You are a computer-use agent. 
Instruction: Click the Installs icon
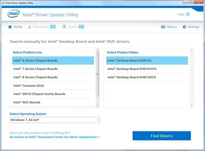click(x=64, y=27)
